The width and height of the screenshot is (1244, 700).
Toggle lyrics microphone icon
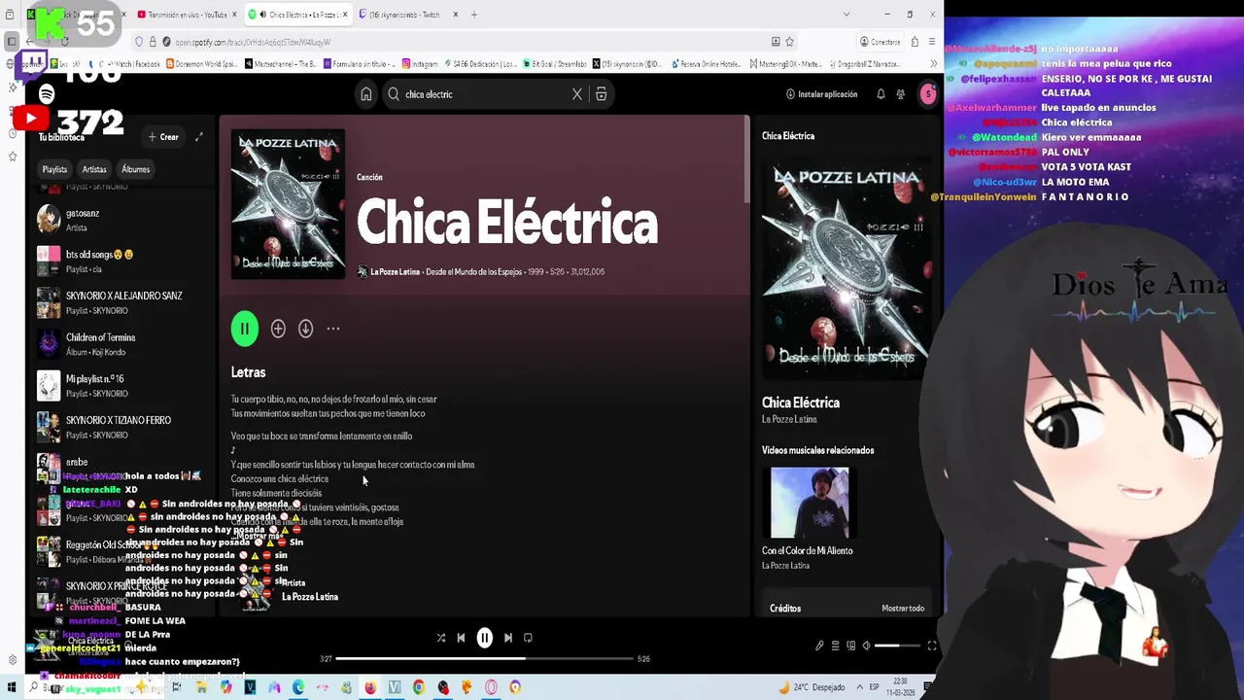(x=819, y=646)
